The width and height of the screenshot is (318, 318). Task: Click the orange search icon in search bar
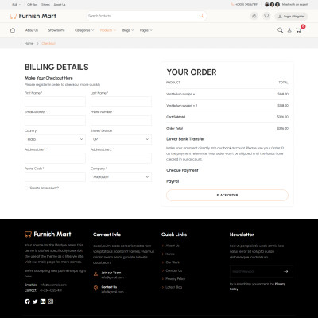coord(201,16)
